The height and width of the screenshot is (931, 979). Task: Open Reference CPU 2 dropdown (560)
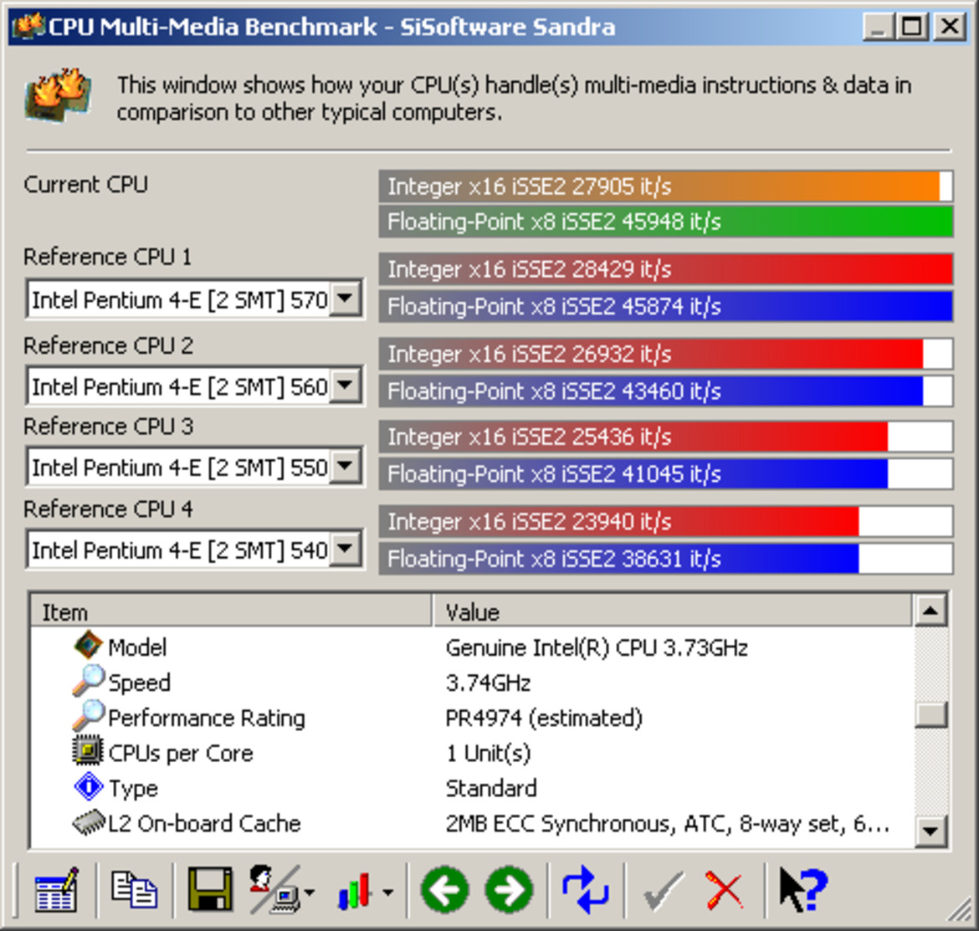[345, 385]
